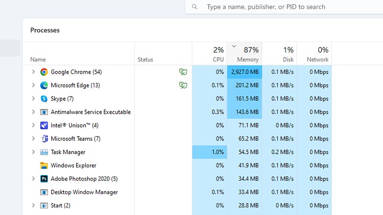Click the Task Manager process icon
The height and width of the screenshot is (215, 383).
click(x=44, y=152)
